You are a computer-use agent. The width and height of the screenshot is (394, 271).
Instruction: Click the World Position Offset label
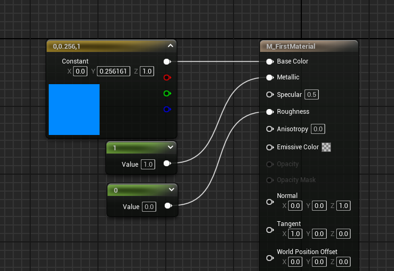pos(307,251)
